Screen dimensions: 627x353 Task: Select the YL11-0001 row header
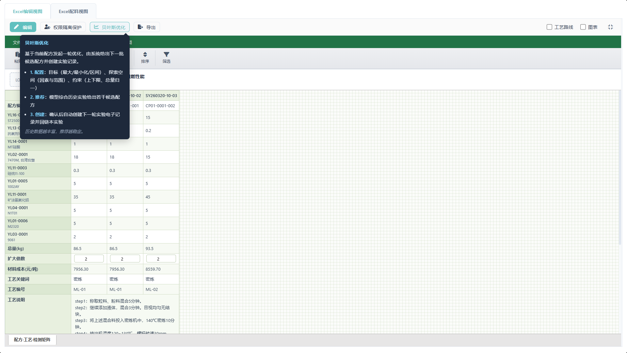(x=38, y=197)
